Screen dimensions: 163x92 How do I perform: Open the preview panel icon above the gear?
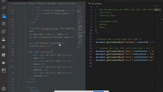(x=4, y=71)
